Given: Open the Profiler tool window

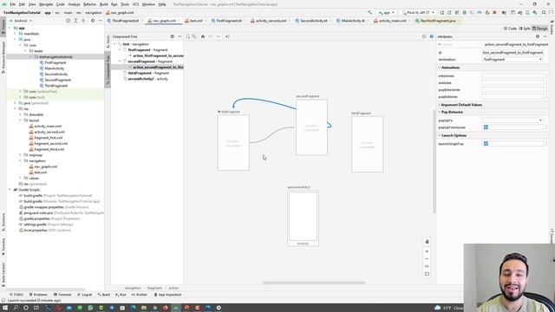Looking at the screenshot, I should tap(139, 295).
